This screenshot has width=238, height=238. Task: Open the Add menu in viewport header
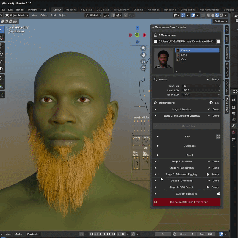click(53, 15)
